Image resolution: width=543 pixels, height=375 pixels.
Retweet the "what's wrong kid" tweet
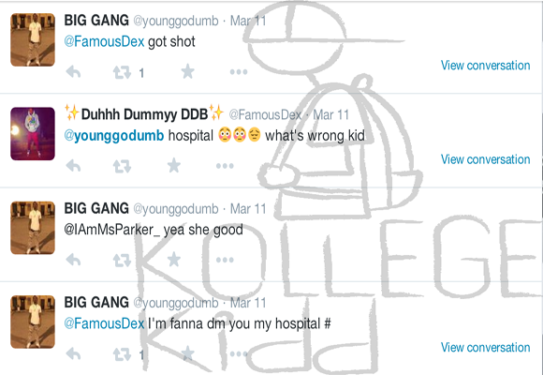tap(122, 166)
